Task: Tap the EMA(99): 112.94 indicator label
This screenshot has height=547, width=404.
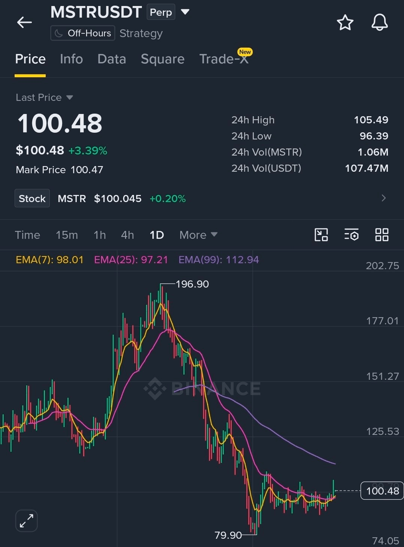Action: pyautogui.click(x=219, y=260)
